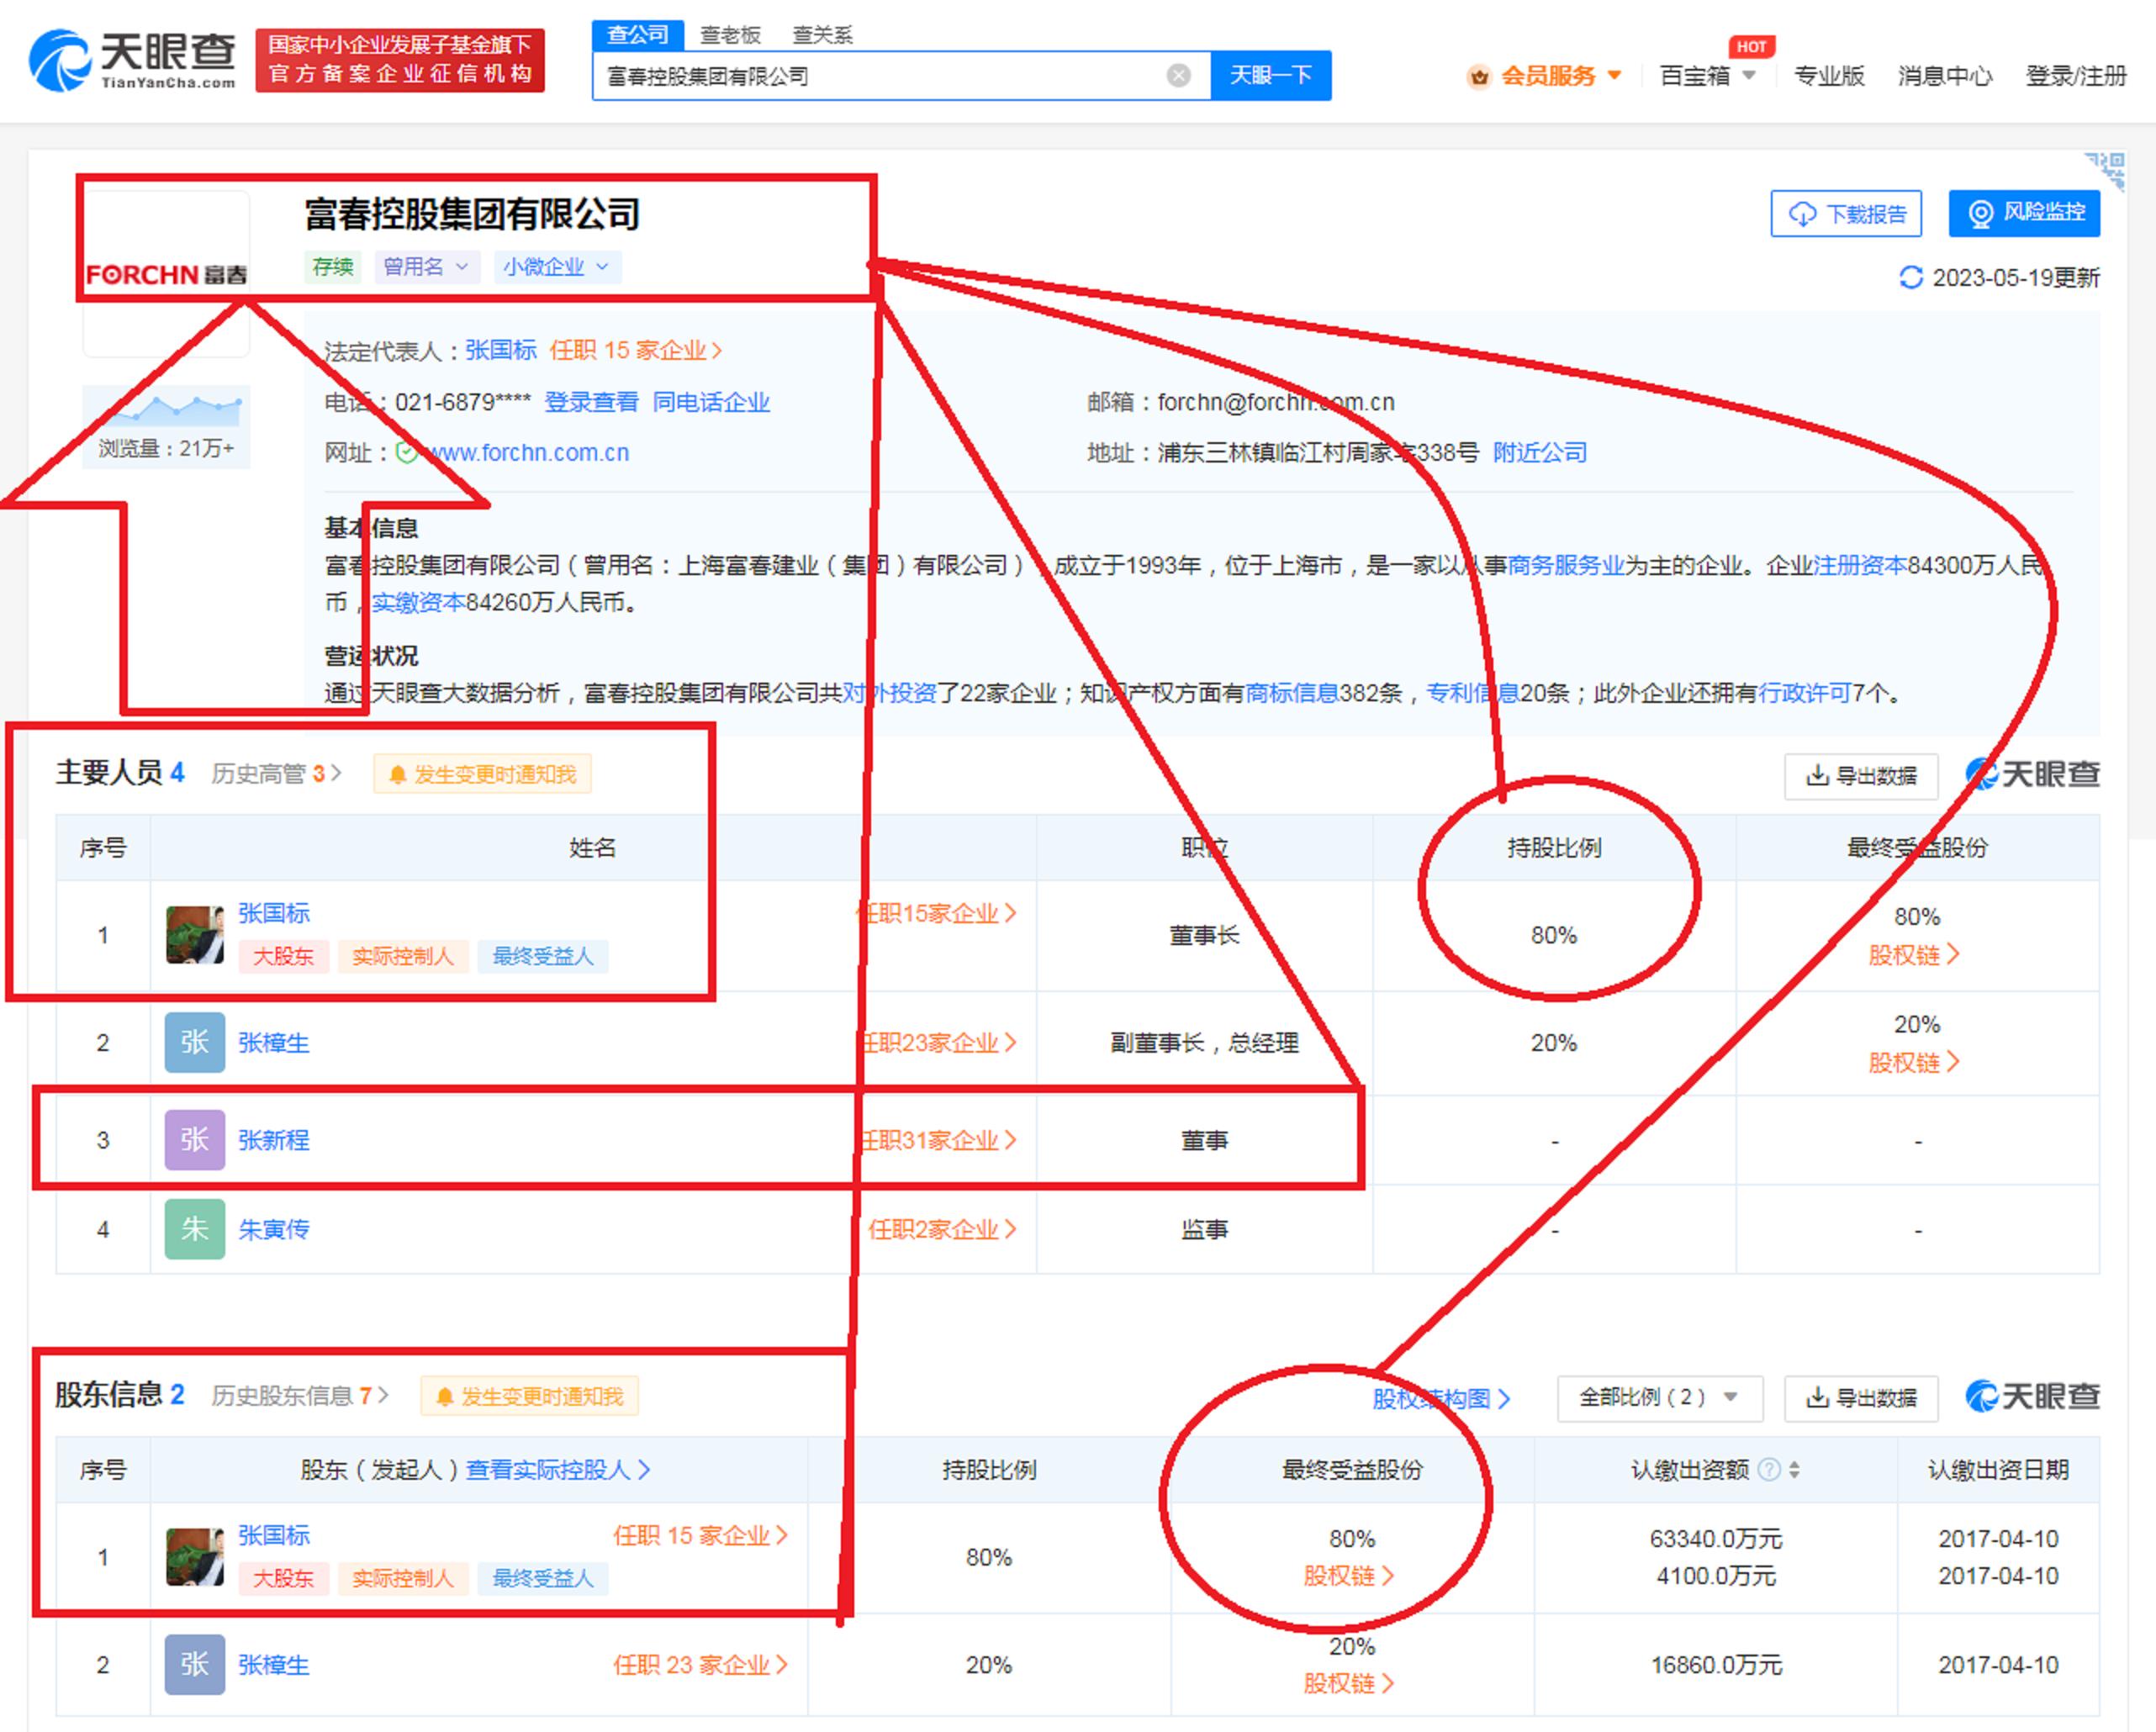The height and width of the screenshot is (1732, 2156).
Task: Sort by 认缴出资额 sort arrows
Action: (1794, 1469)
